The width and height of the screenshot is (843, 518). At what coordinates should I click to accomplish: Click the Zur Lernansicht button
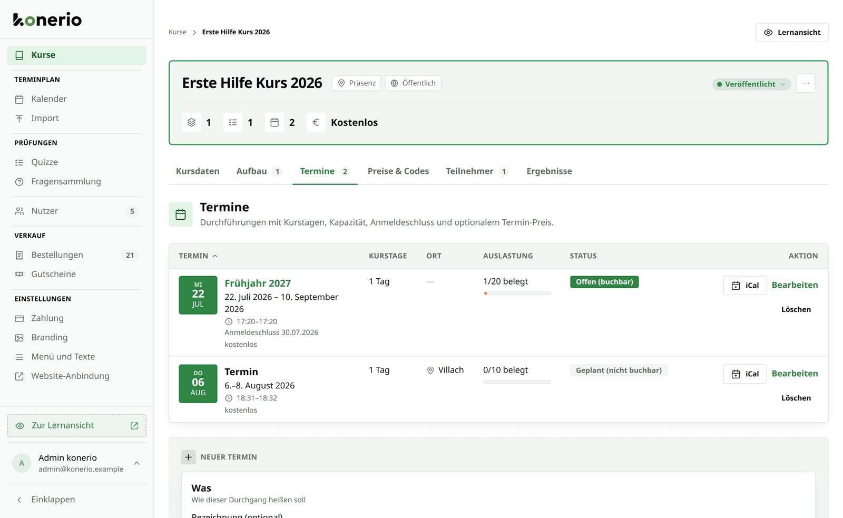coord(77,426)
